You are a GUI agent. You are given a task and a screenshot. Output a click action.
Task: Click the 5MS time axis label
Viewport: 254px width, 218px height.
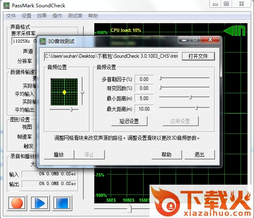(111, 200)
